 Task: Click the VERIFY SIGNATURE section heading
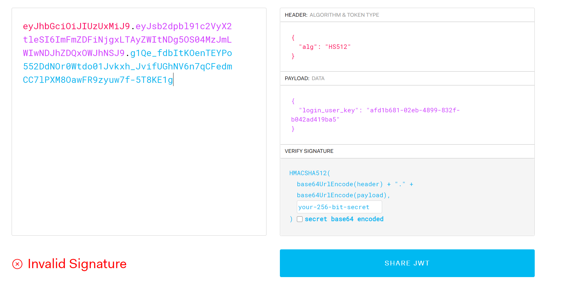tap(309, 151)
